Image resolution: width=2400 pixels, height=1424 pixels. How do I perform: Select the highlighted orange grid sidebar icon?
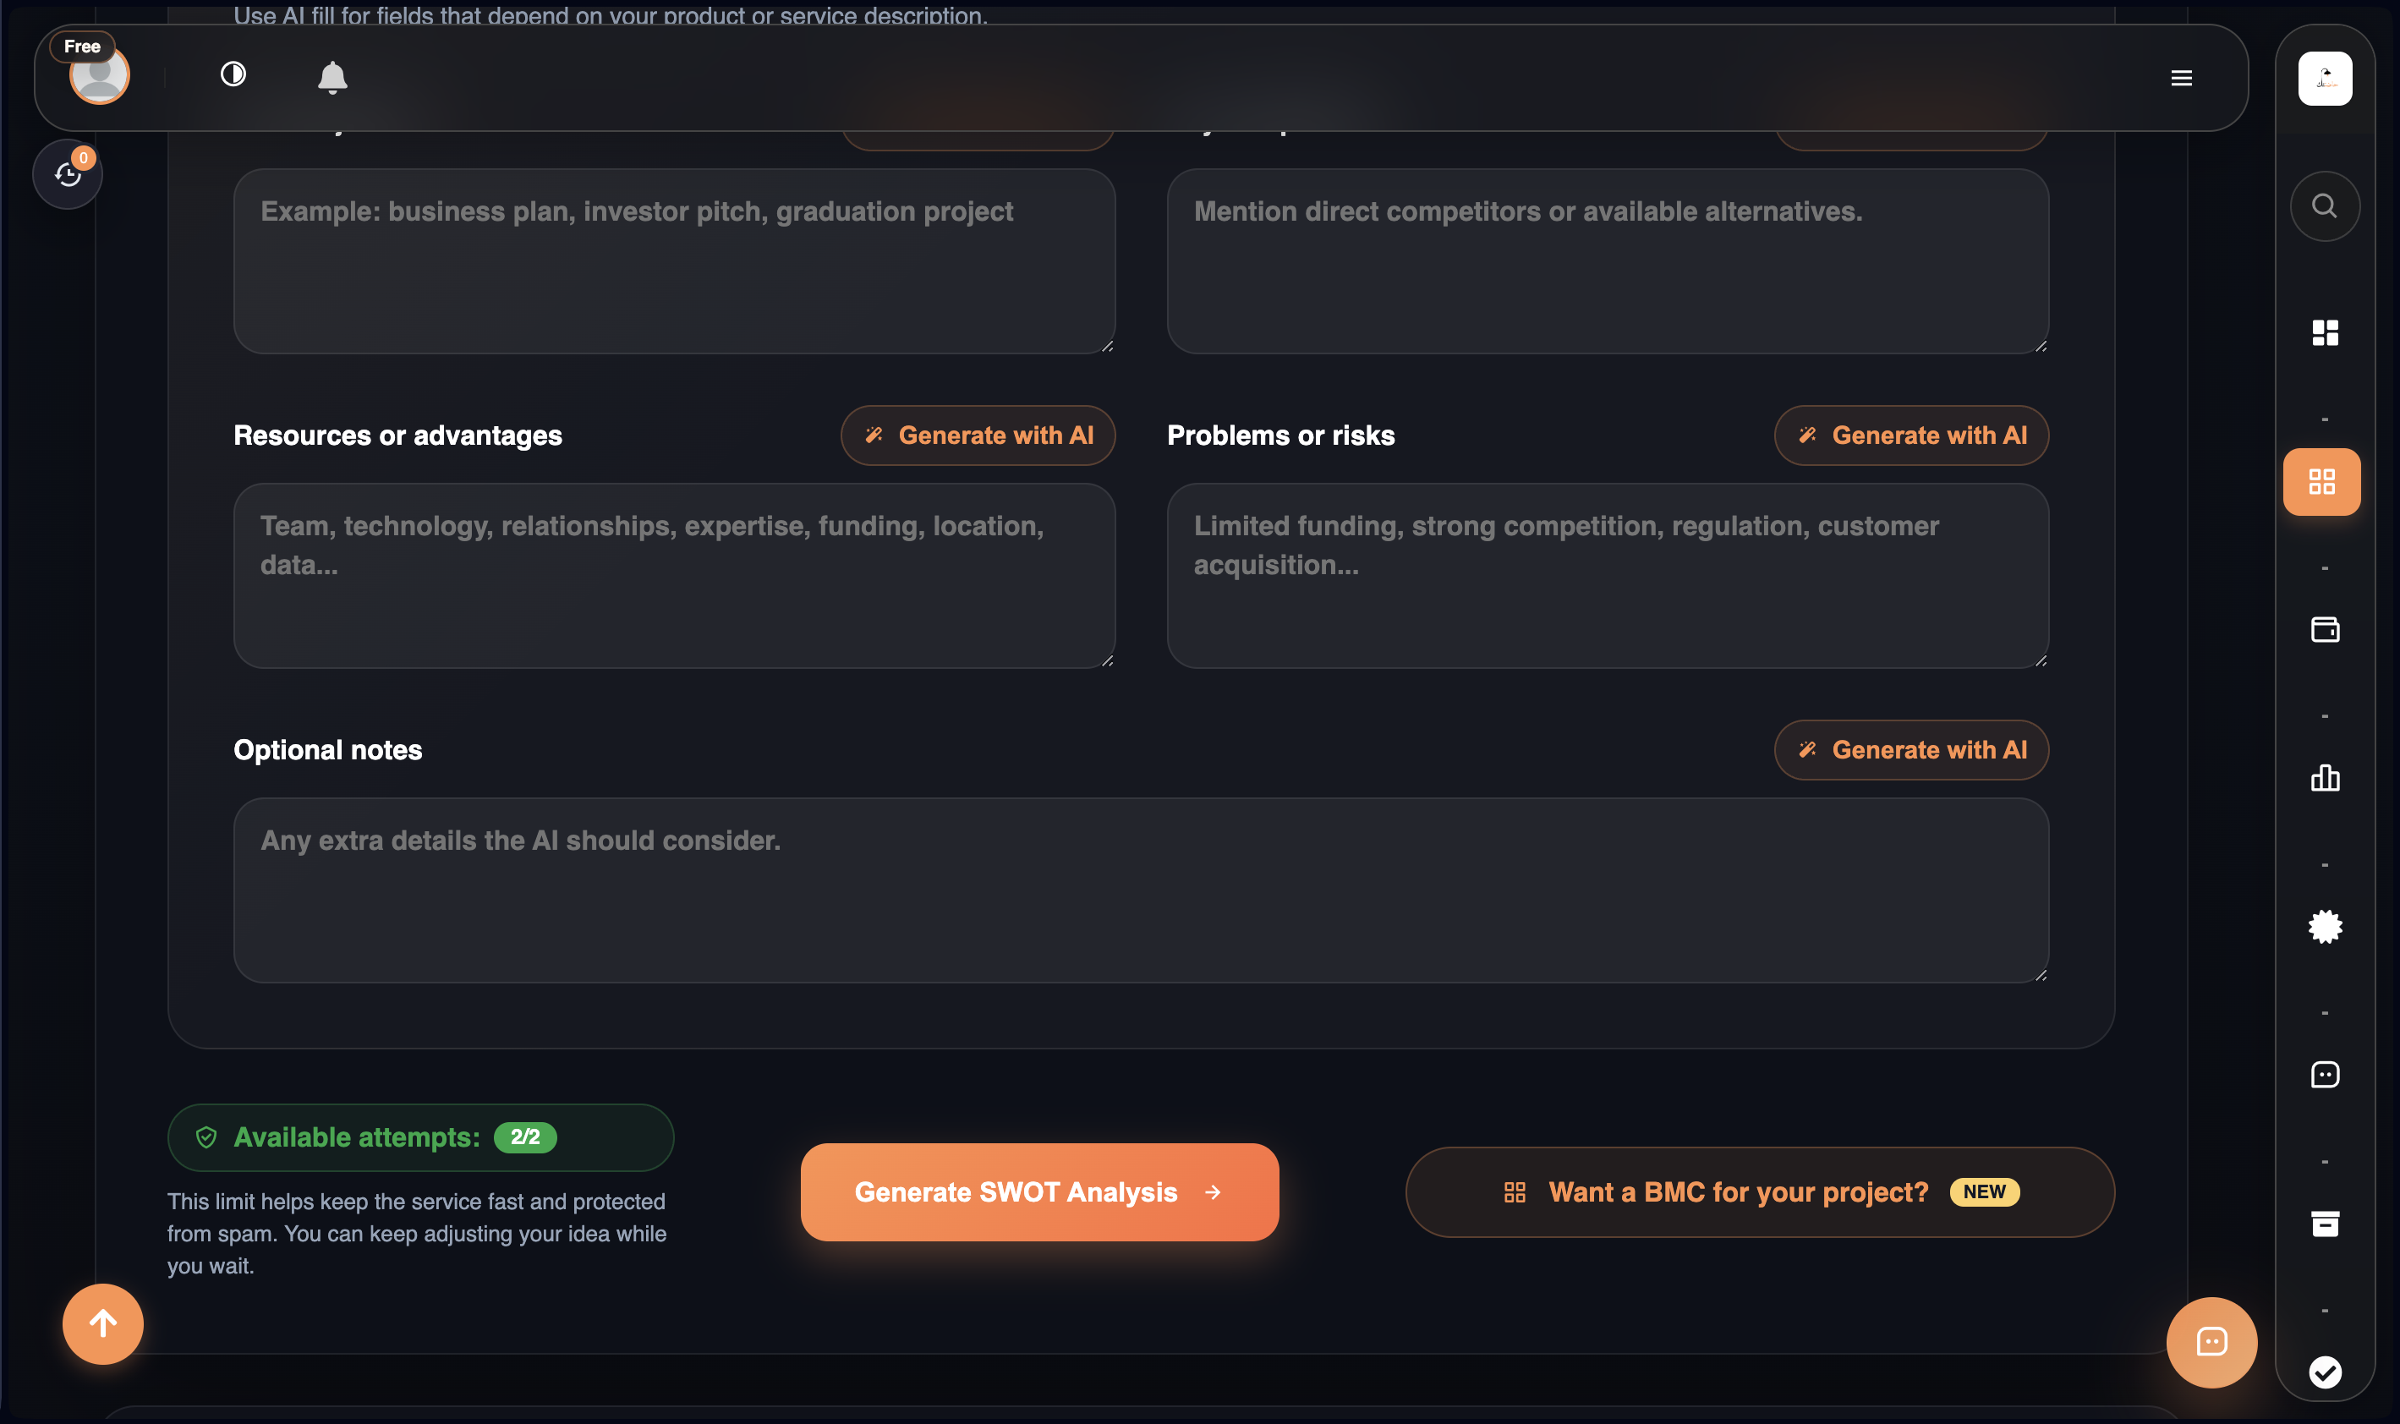pos(2321,482)
